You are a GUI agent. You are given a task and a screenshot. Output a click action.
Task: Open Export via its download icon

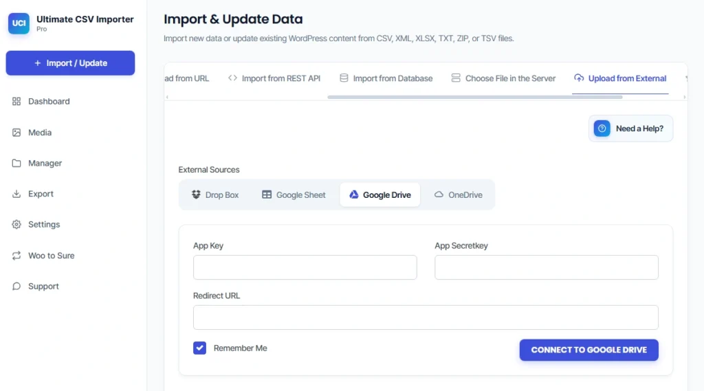pyautogui.click(x=16, y=194)
